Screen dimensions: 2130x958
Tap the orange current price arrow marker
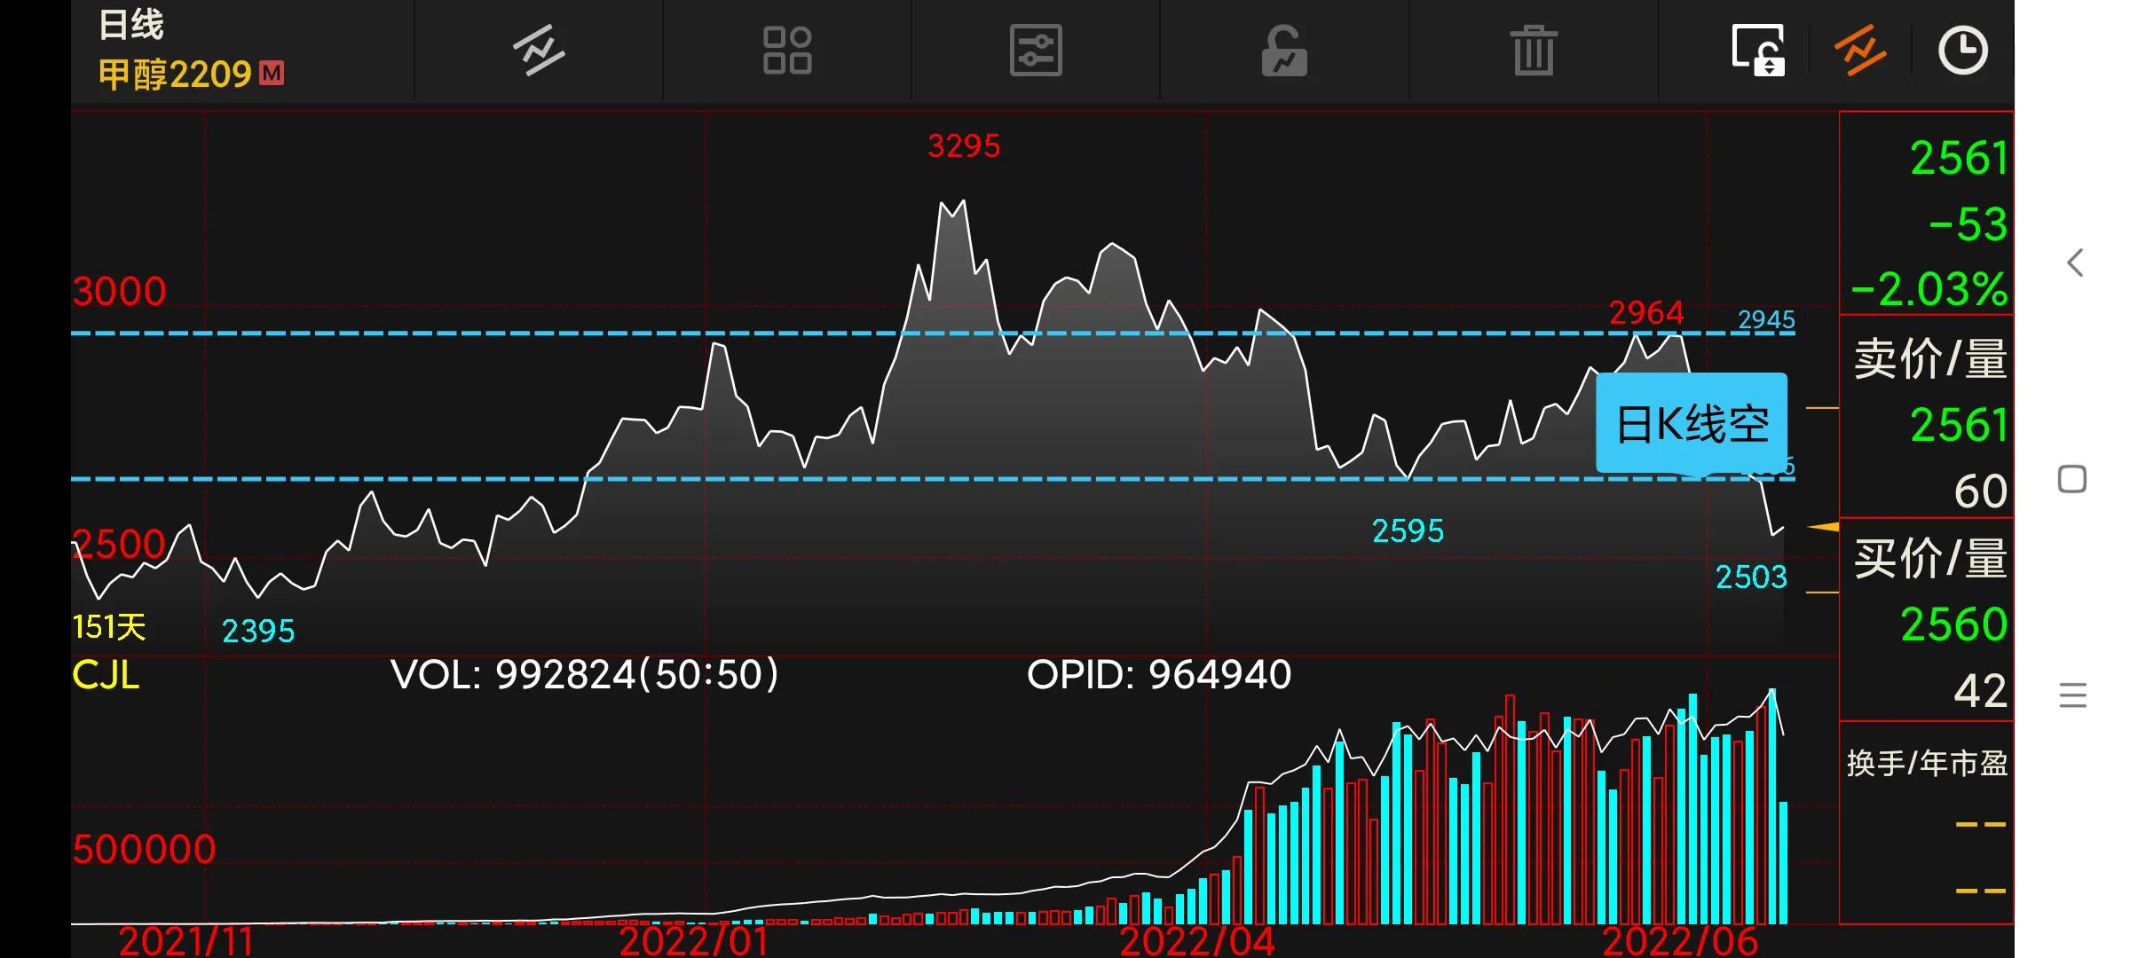(x=1824, y=527)
